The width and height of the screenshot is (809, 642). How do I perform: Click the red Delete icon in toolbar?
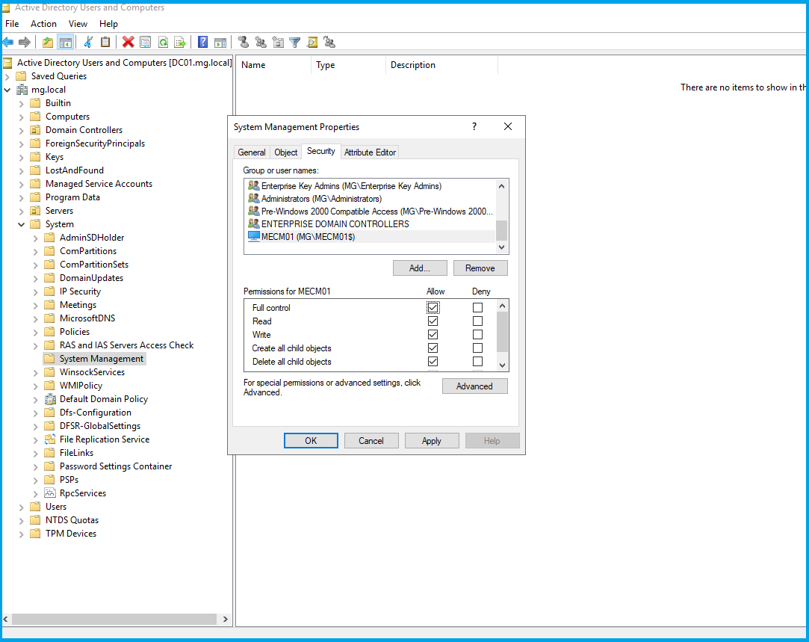128,43
